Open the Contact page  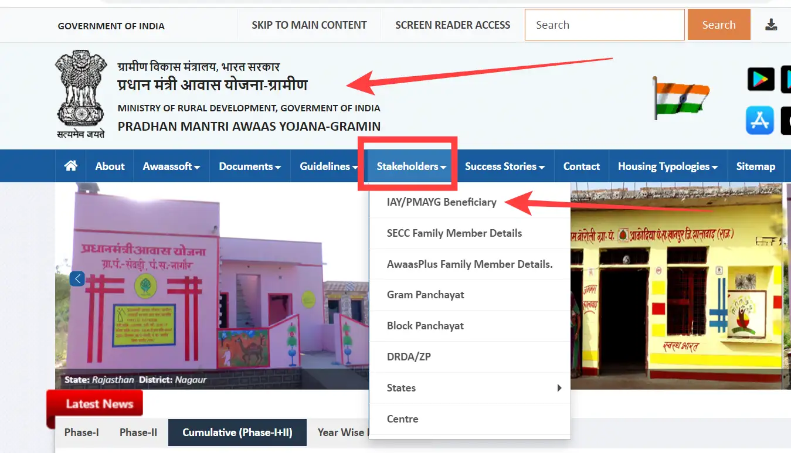tap(582, 166)
